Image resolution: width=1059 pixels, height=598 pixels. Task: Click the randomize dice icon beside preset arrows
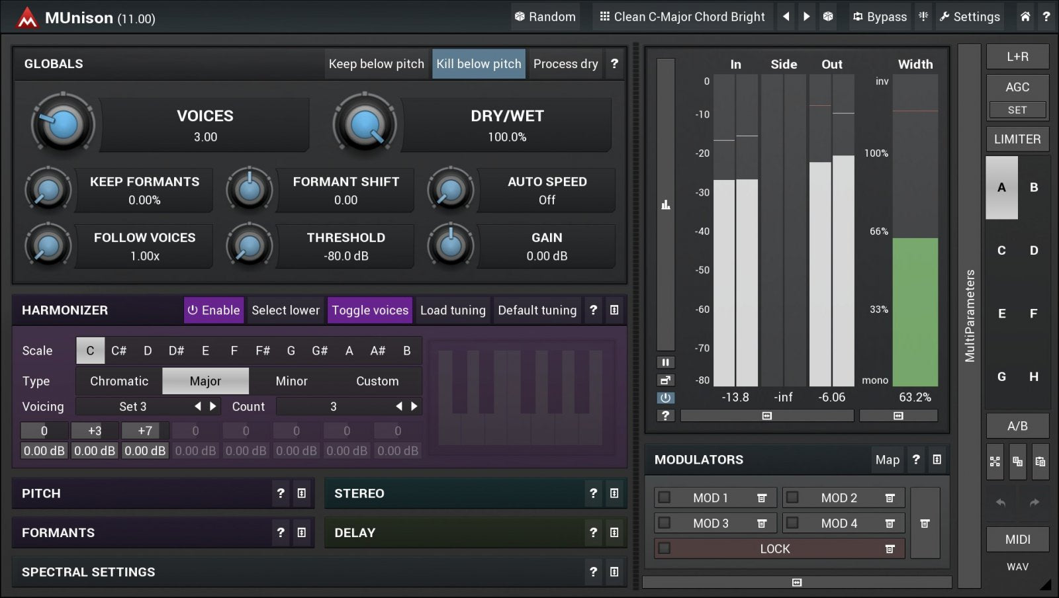(x=828, y=17)
